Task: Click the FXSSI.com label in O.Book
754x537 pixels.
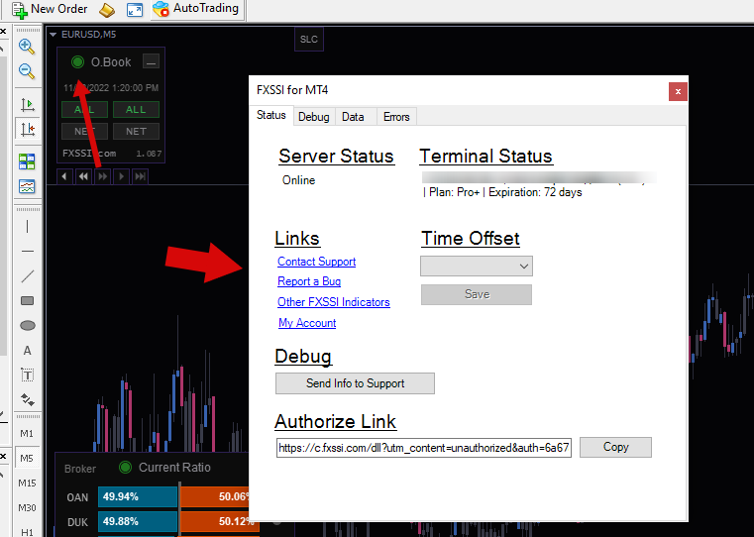Action: [x=89, y=154]
